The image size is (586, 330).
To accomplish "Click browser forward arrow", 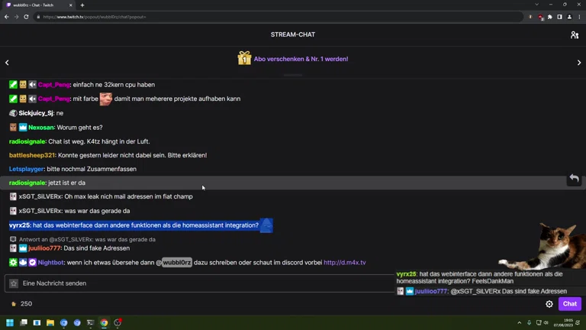I will (16, 17).
